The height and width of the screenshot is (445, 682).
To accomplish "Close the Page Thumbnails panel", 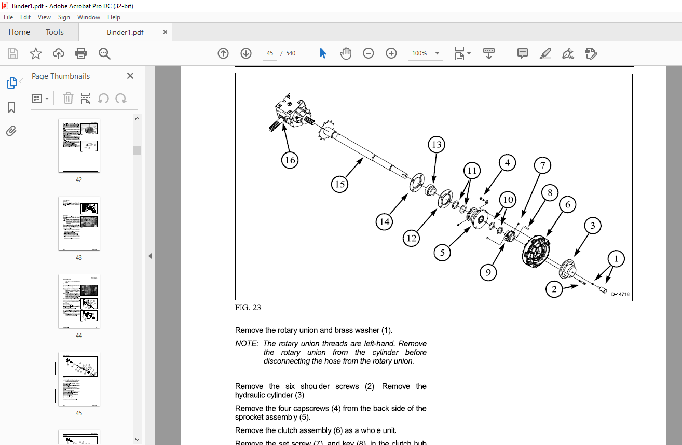I will point(130,76).
